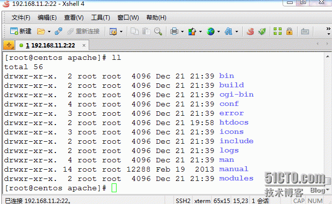Click xterm in the status bar
This screenshot has width=332, height=204.
pyautogui.click(x=202, y=201)
